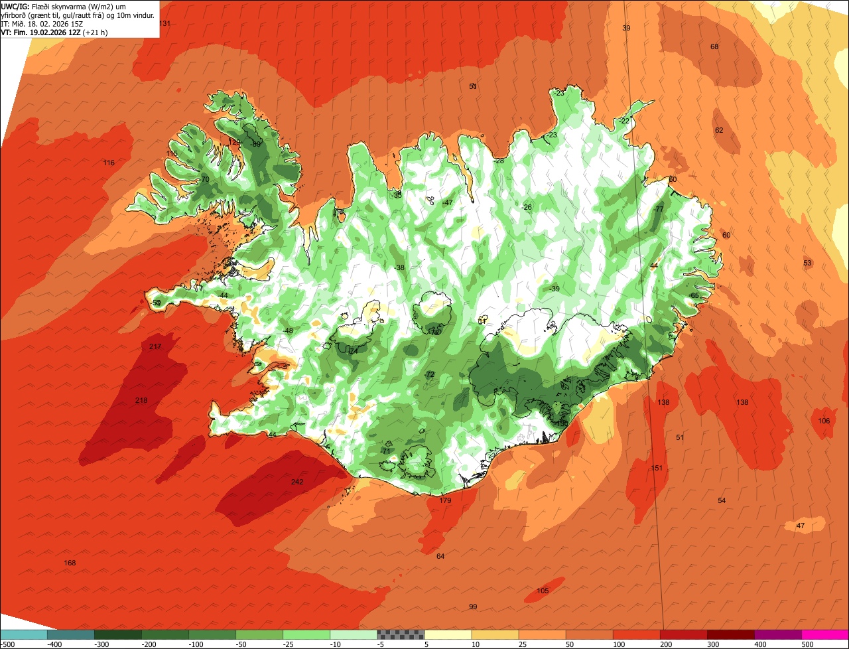
Task: Click the dull teal -400 to -300 swatch
Action: (70, 634)
